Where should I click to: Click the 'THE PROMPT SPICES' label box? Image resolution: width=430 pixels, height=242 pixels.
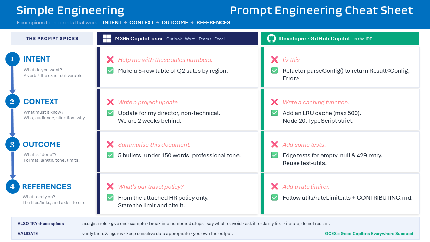[x=52, y=38]
